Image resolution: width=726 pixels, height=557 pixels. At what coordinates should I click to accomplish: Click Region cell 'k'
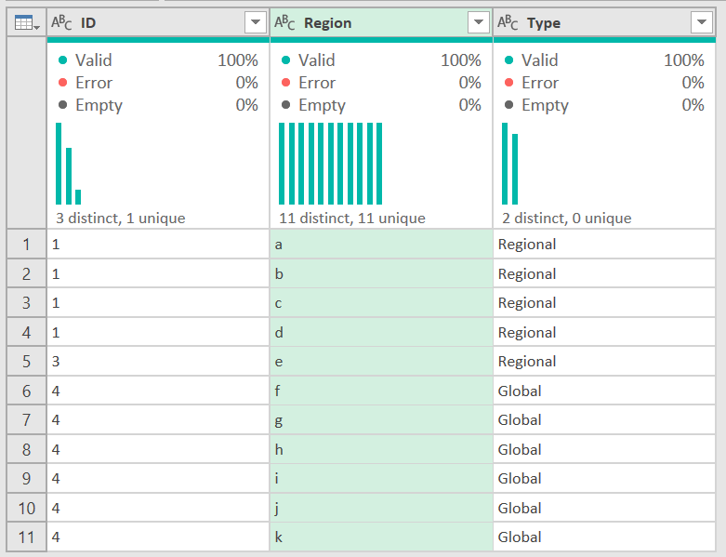381,537
